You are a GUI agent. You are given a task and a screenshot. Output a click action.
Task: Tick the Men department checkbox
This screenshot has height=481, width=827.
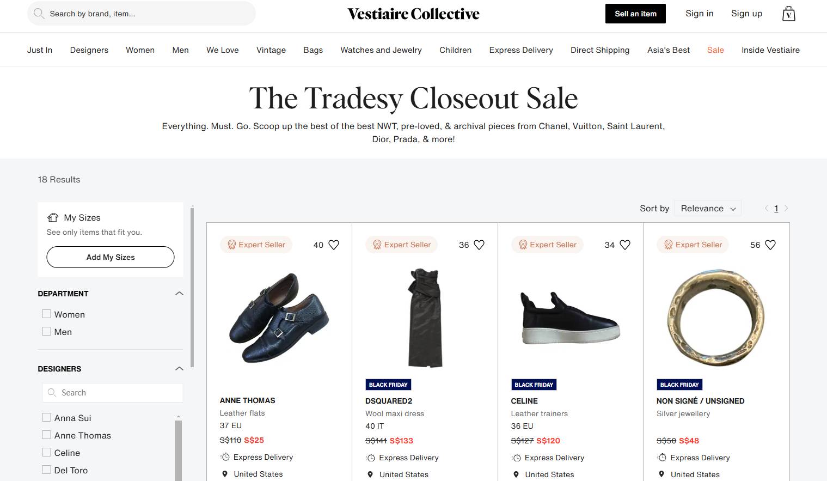47,331
